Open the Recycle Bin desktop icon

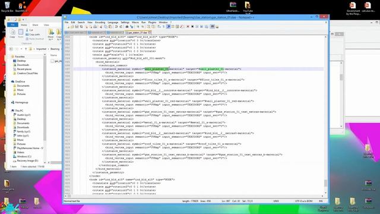coord(7,7)
